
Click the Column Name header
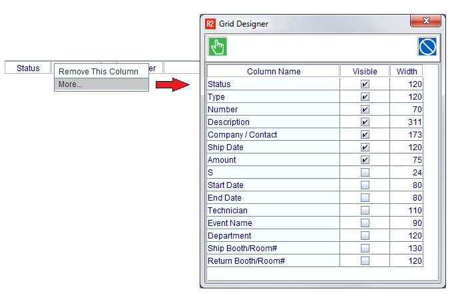pyautogui.click(x=274, y=71)
